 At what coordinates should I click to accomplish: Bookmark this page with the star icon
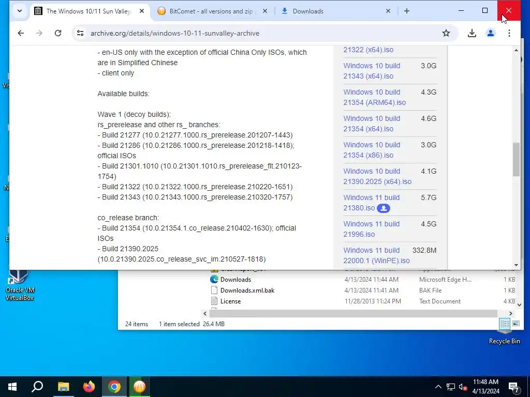(446, 33)
